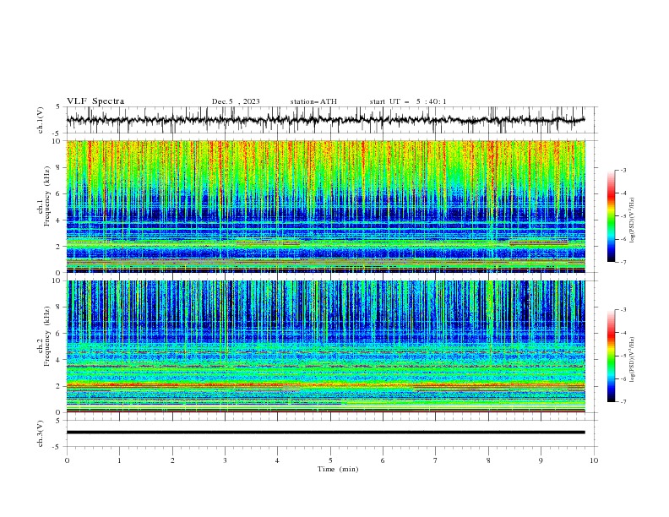Click the "-7" label on ch.2 colorbar
669x517 pixels.
[x=623, y=401]
